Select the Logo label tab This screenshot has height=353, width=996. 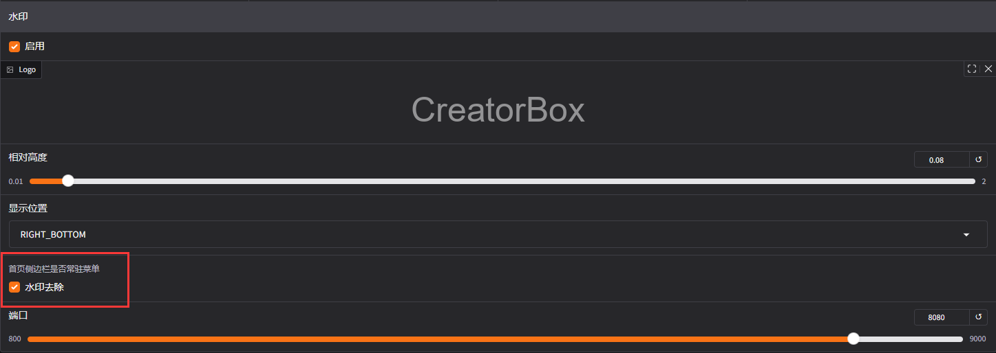pyautogui.click(x=21, y=70)
